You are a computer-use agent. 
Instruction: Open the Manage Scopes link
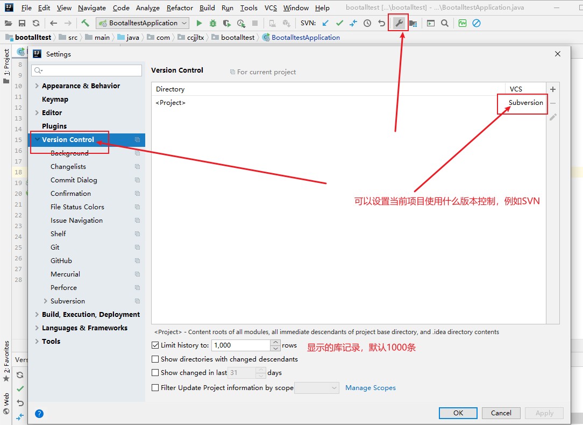point(370,388)
